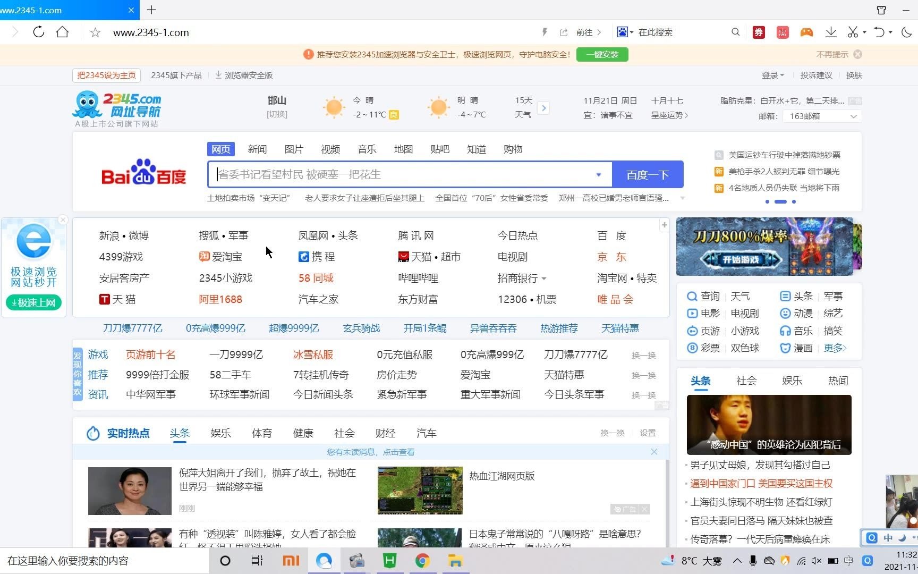Refresh 游戏 row with 换一换
Screen dimensions: 918x574
point(643,355)
